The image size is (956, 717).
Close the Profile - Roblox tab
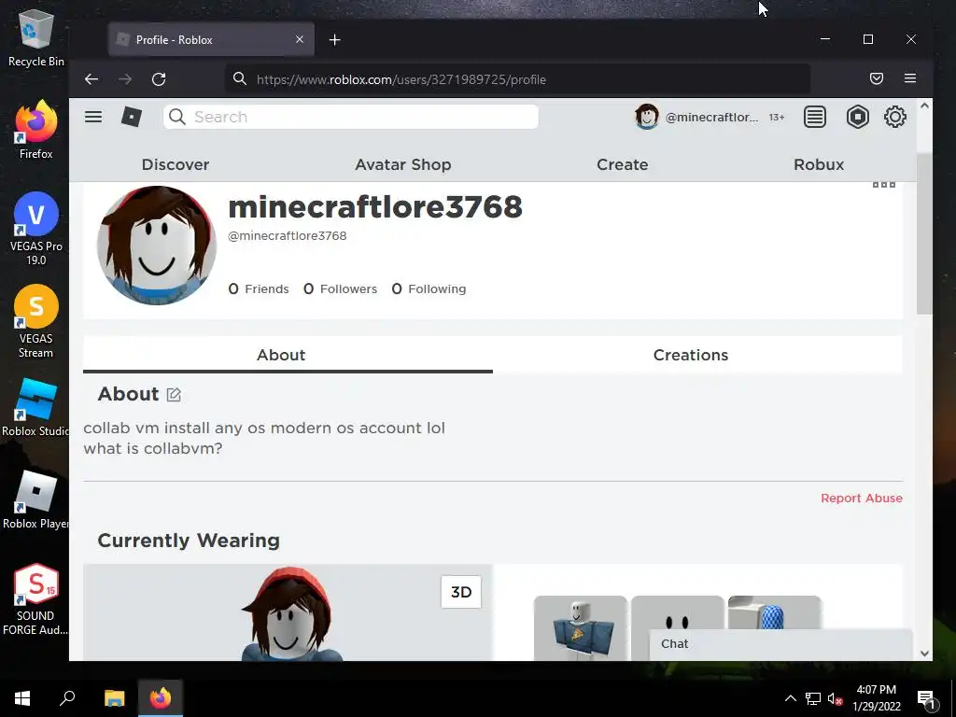300,39
